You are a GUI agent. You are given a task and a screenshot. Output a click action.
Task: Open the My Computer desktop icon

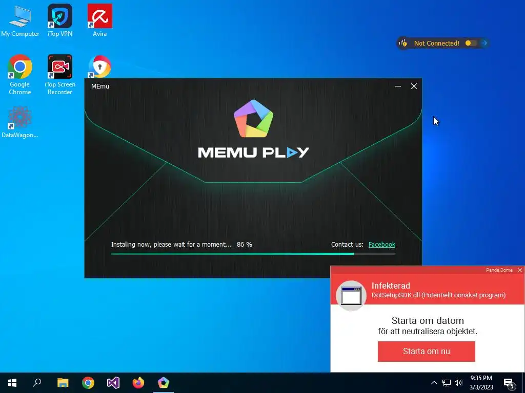pos(20,20)
